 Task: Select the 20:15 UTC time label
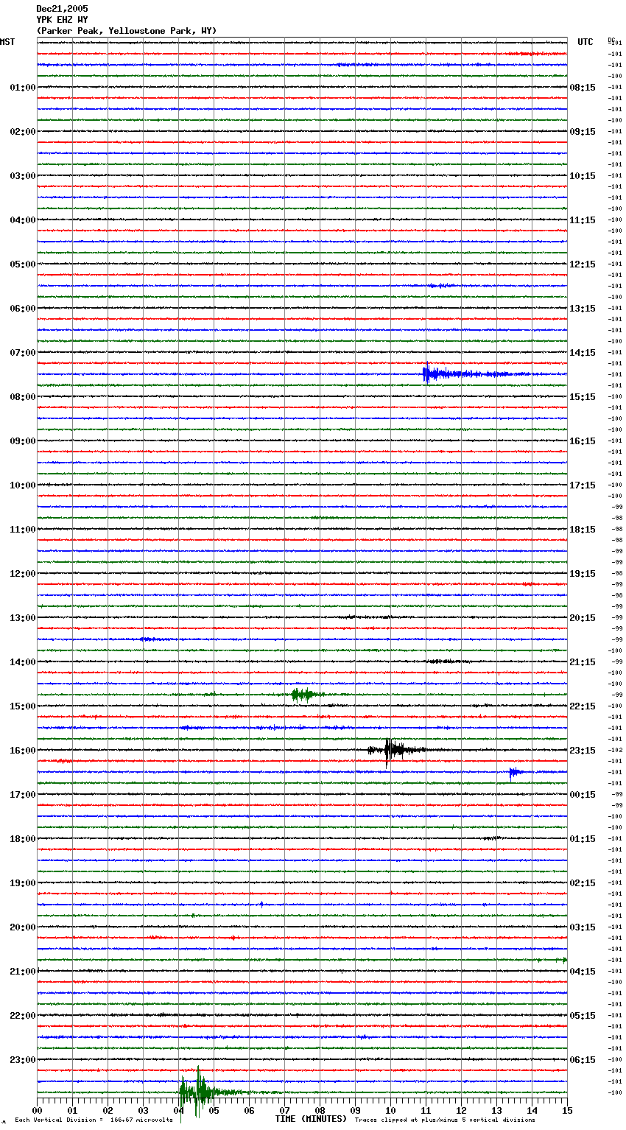(583, 618)
